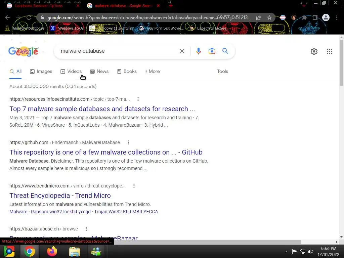This screenshot has width=344, height=258.
Task: Click scroll right arrow on scrollbar
Action: pyautogui.click(x=337, y=242)
